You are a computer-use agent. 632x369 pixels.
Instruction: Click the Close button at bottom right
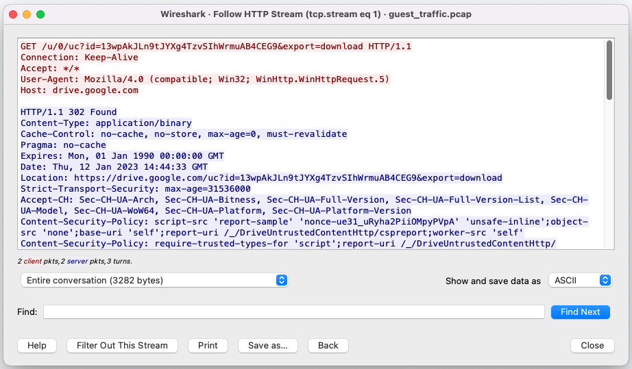pyautogui.click(x=592, y=345)
